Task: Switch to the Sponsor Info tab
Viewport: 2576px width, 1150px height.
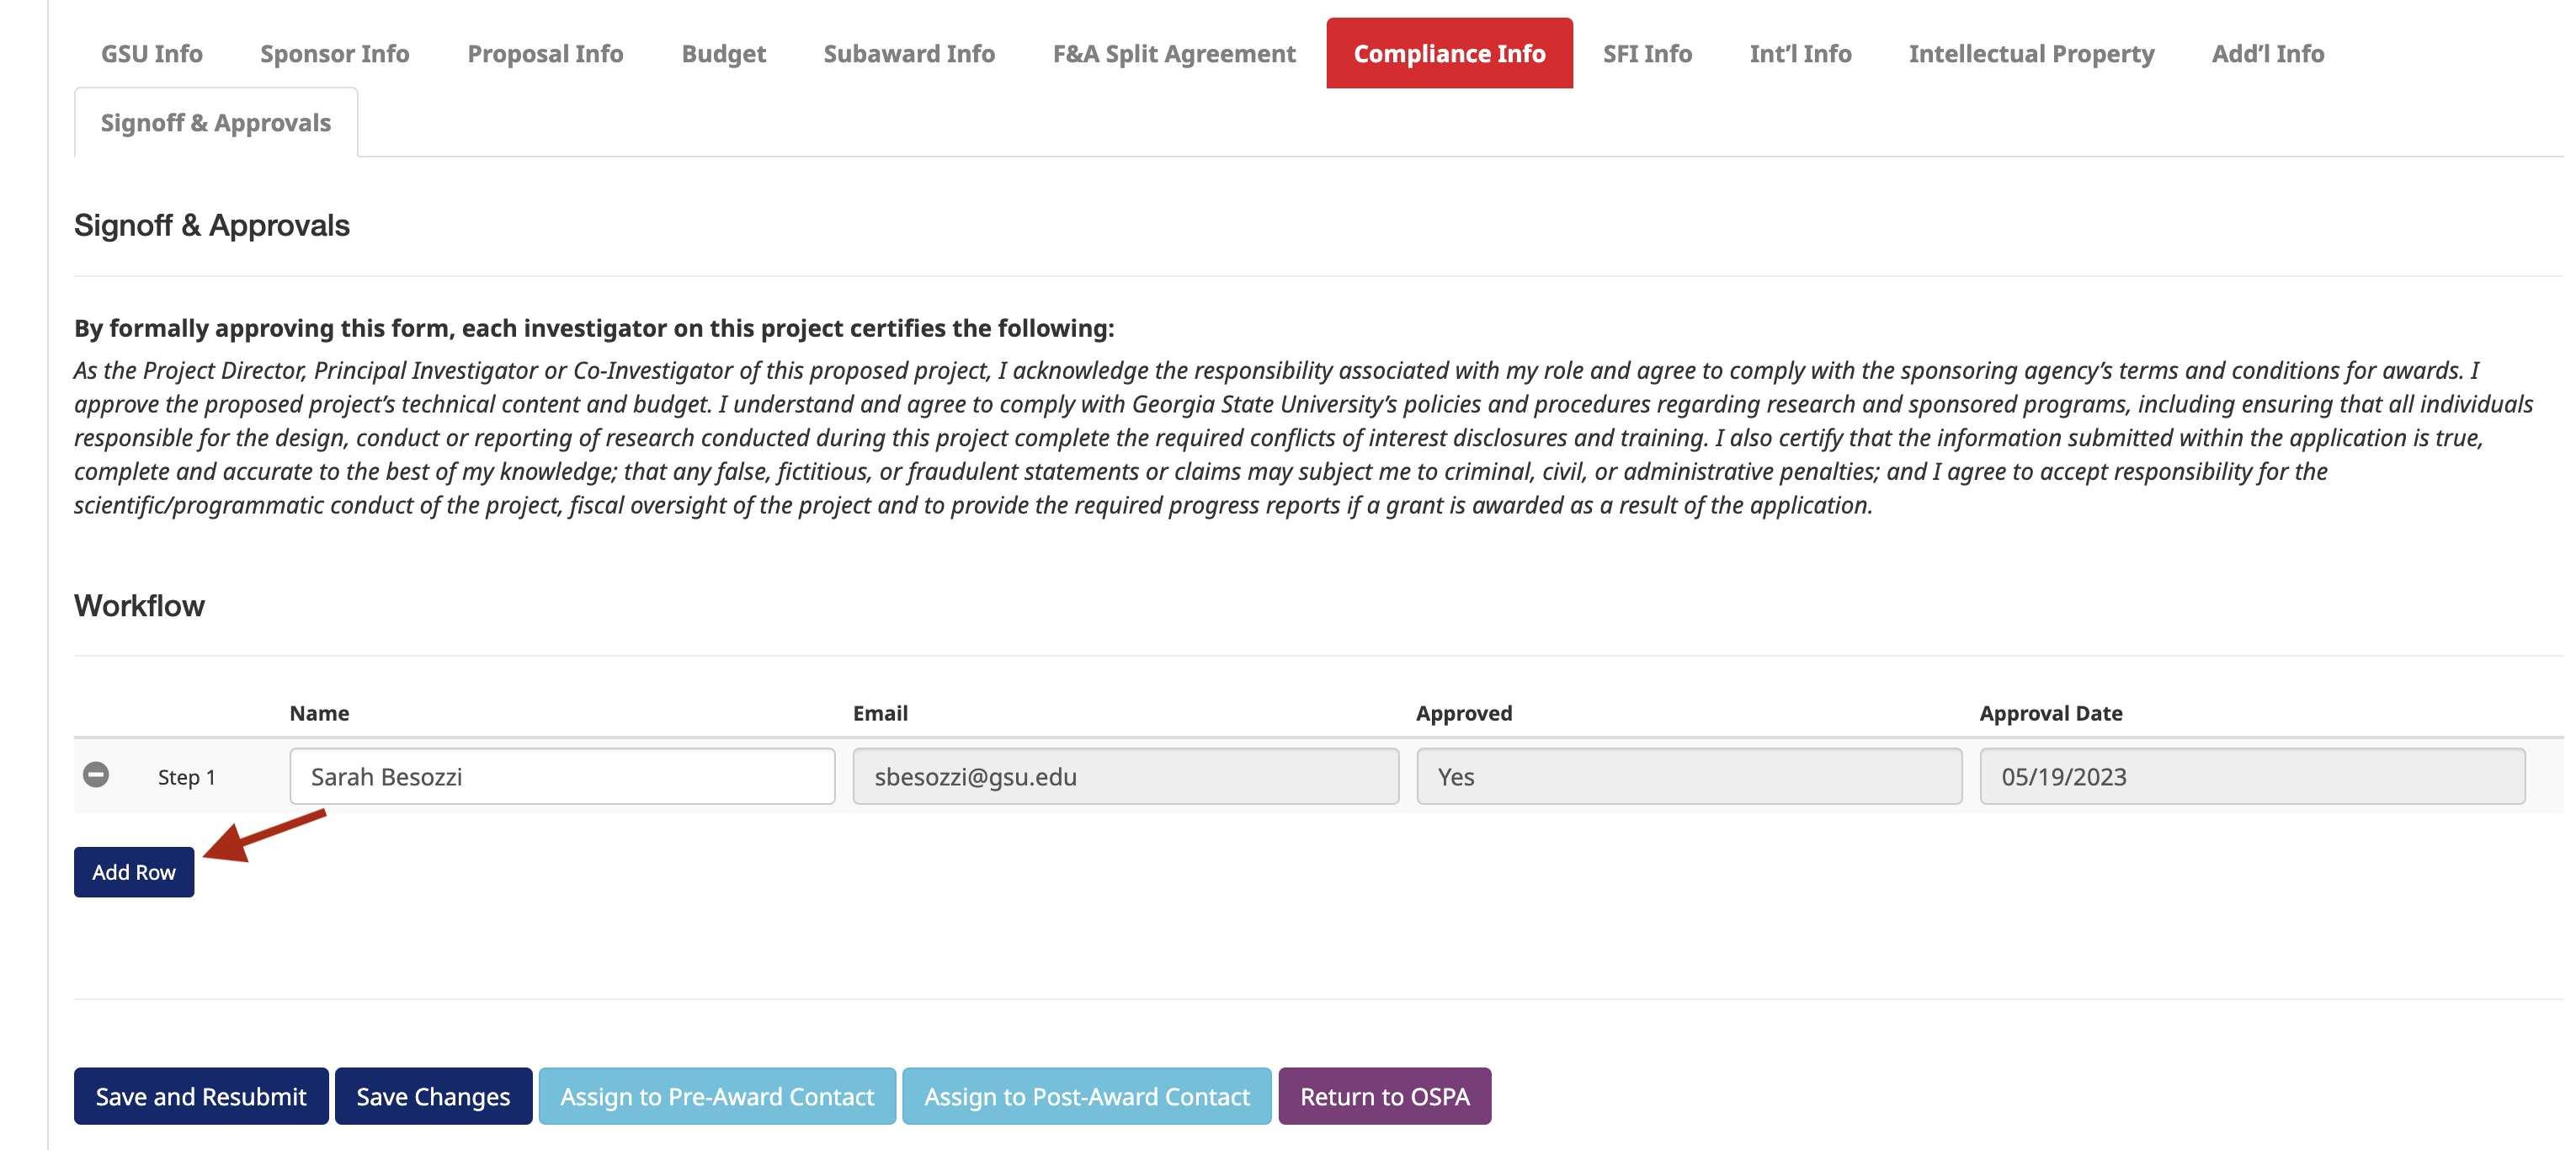Action: coord(335,54)
